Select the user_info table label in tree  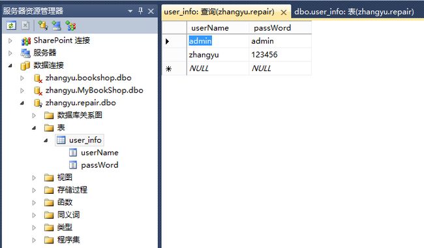tap(85, 140)
